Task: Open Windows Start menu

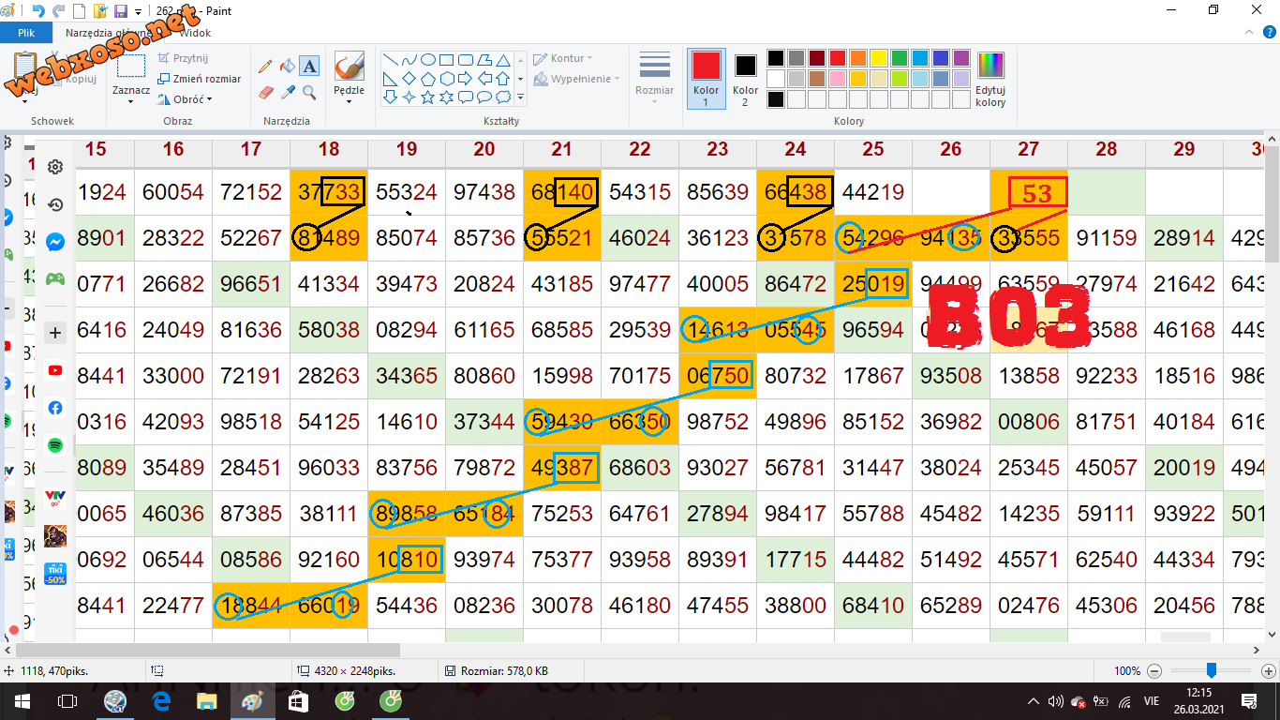Action: 22,701
